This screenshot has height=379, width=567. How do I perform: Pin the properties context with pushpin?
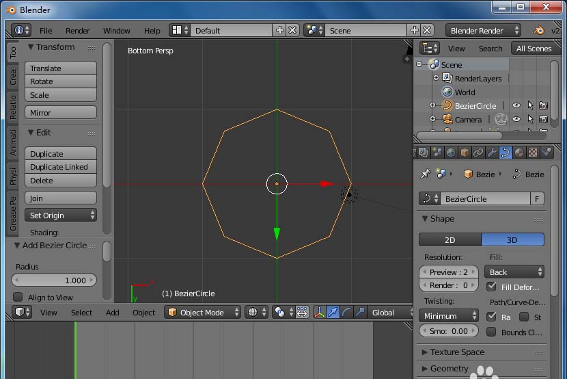[425, 174]
